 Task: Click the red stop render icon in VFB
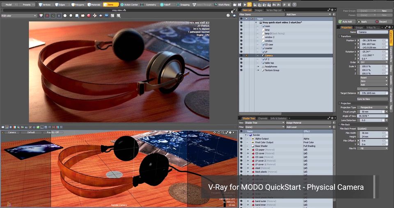pos(89,16)
